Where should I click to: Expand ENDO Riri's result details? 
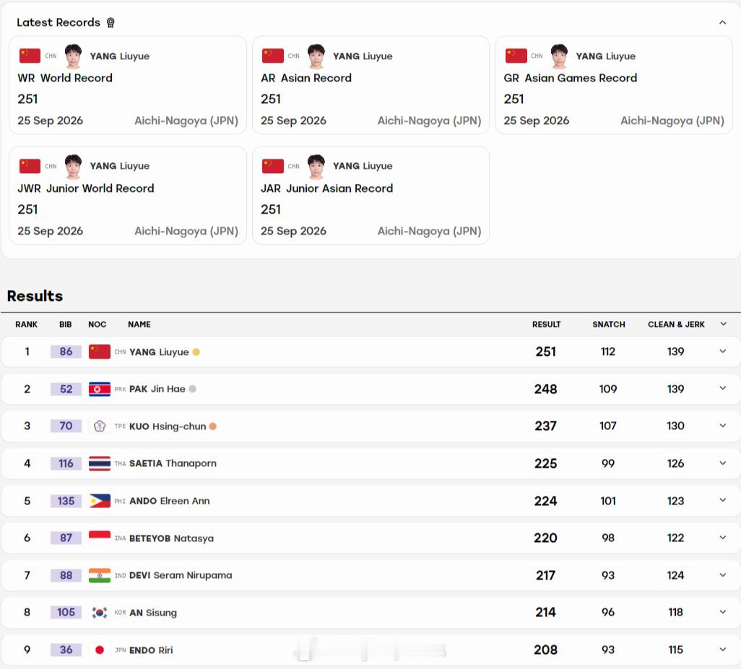click(722, 650)
